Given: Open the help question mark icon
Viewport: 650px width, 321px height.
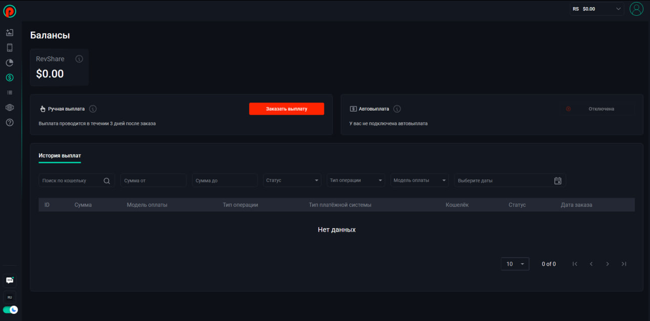Looking at the screenshot, I should pyautogui.click(x=10, y=123).
